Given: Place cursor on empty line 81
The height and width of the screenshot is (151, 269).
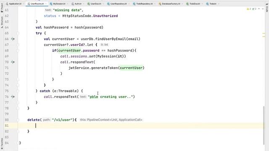Looking at the screenshot, I should point(141,126).
